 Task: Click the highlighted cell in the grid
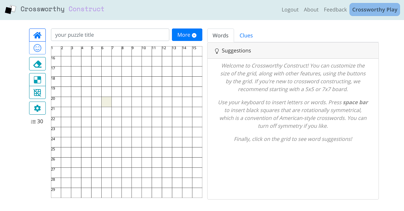pyautogui.click(x=106, y=102)
